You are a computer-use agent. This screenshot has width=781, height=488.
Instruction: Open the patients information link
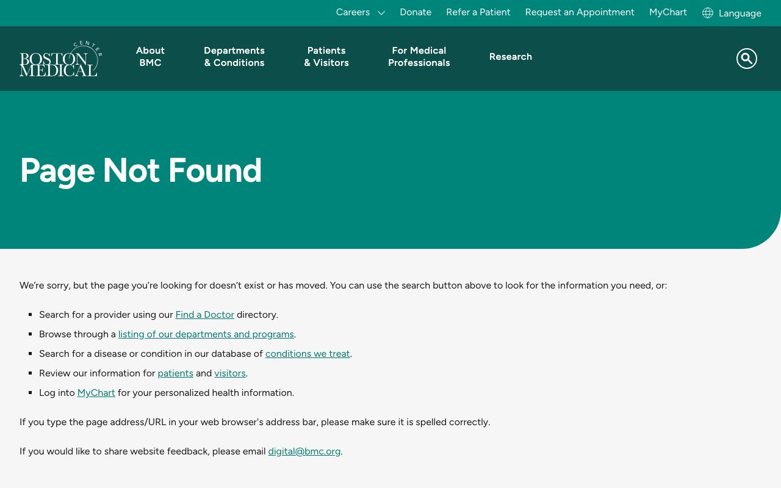pyautogui.click(x=175, y=373)
